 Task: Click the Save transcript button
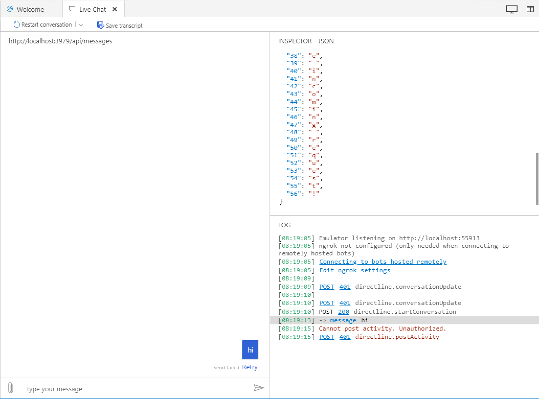point(120,25)
